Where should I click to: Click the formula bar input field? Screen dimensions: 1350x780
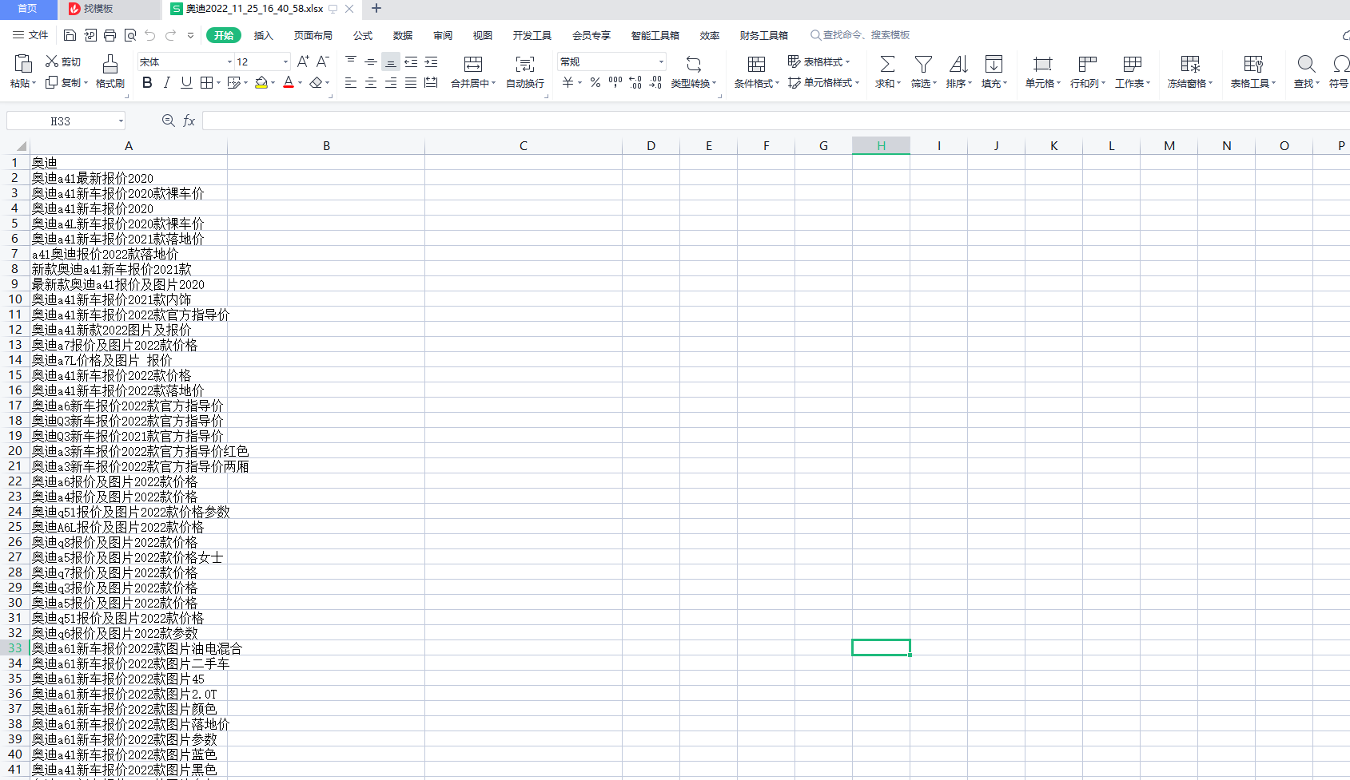(x=775, y=121)
